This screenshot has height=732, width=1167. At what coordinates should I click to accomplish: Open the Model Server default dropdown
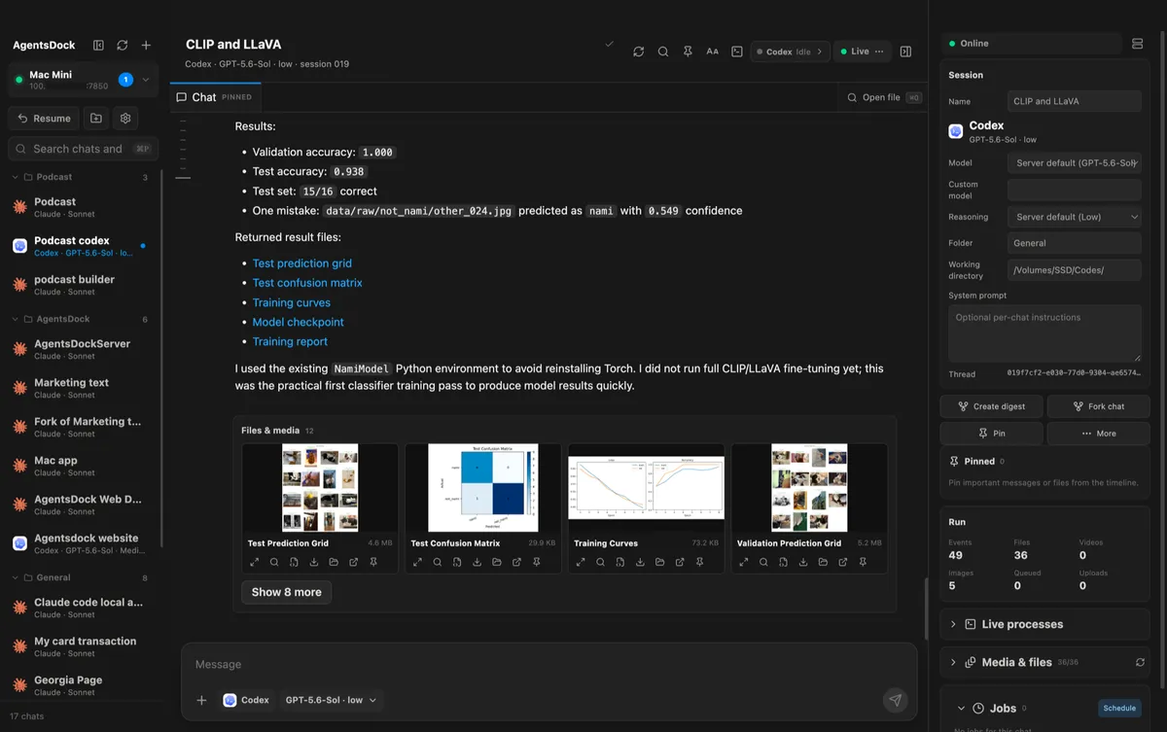(1074, 163)
